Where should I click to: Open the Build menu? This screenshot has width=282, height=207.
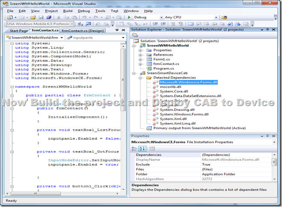click(68, 11)
